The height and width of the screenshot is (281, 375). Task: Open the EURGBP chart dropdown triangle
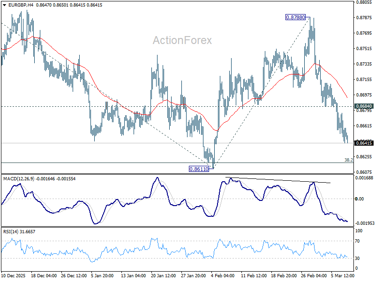5,5
